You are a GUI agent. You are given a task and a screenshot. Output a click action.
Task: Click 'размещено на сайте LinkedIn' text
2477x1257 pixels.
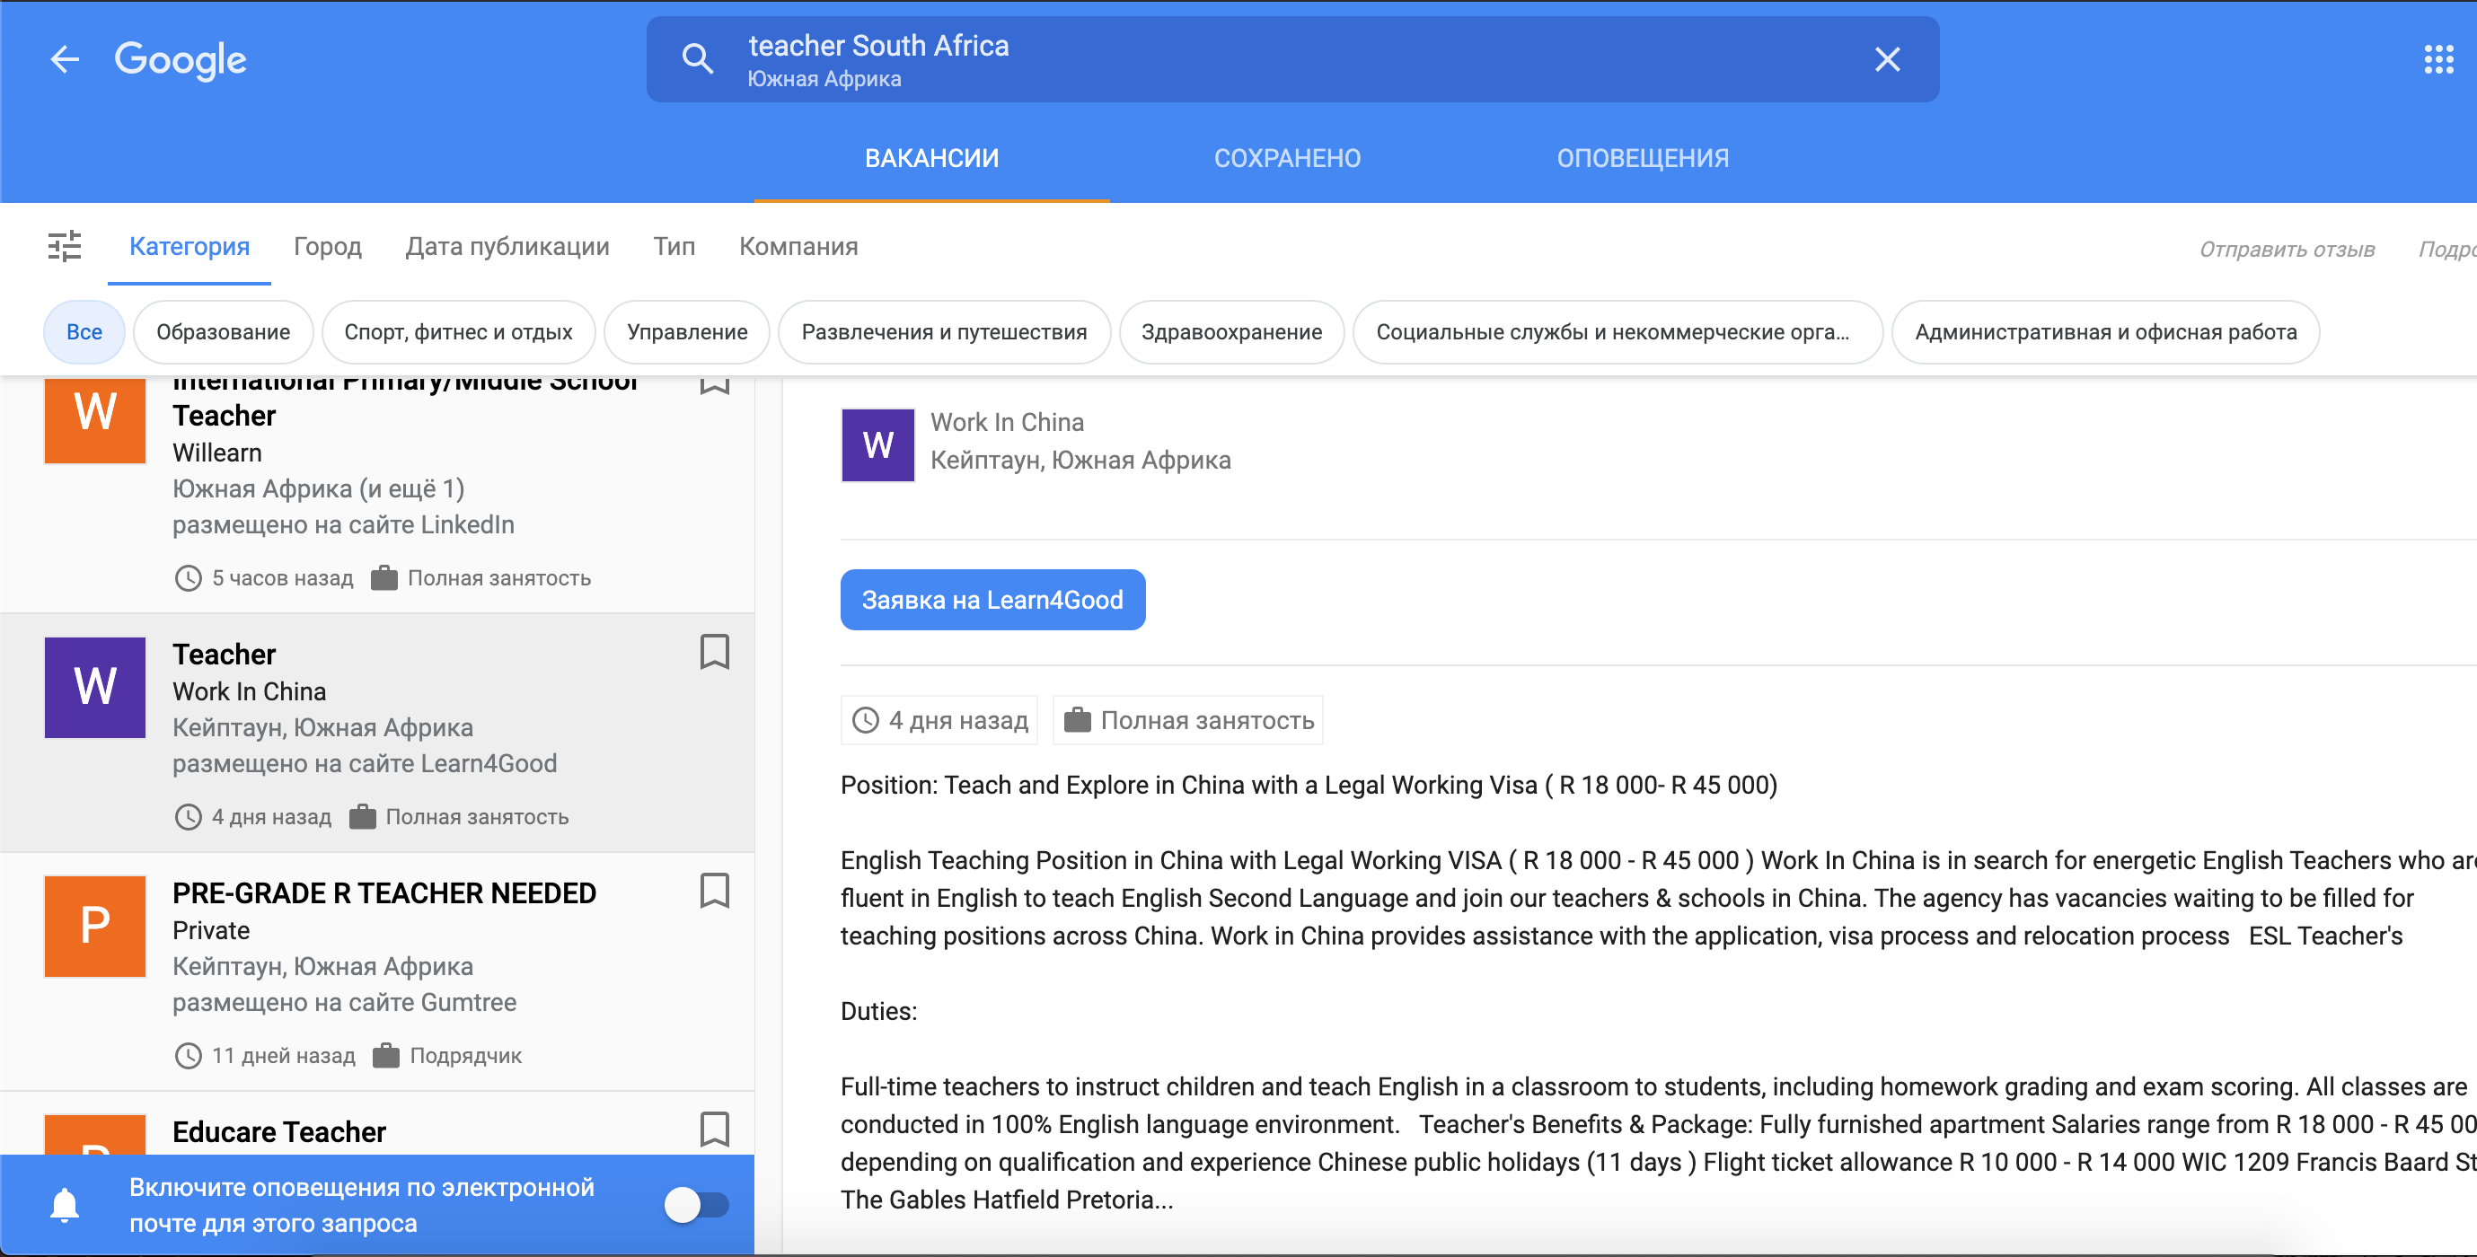pos(343,524)
